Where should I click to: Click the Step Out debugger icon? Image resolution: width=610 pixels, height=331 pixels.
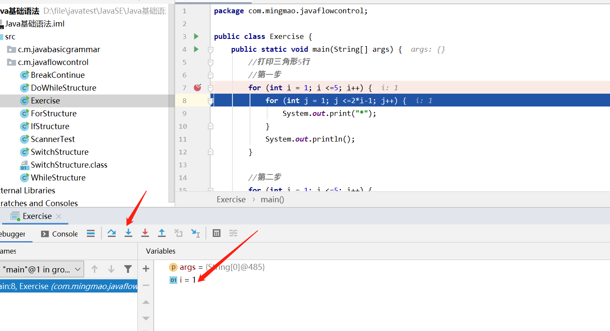[162, 233]
